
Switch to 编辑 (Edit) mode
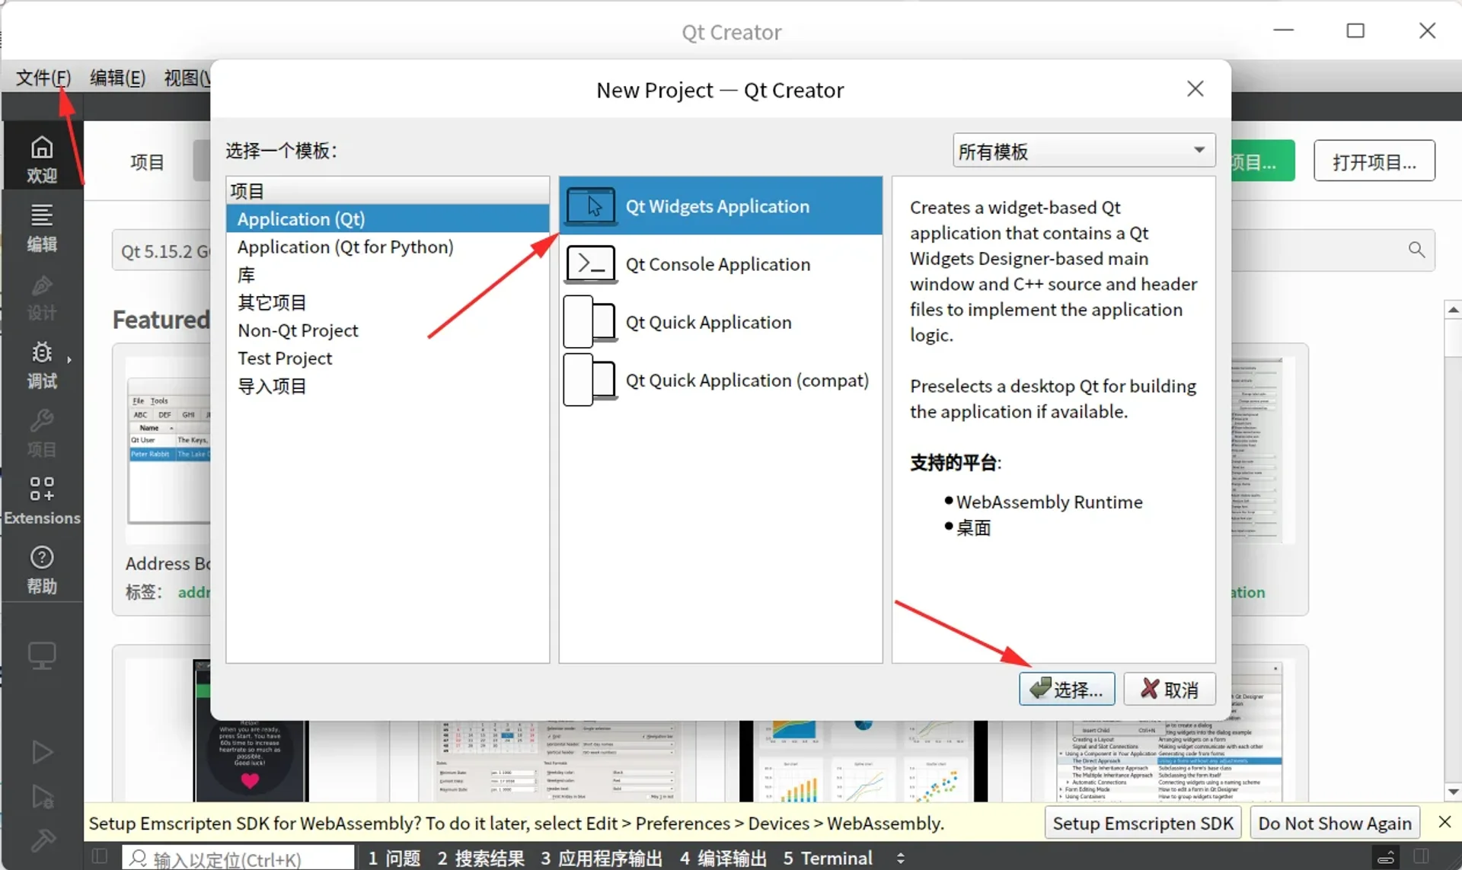coord(43,225)
